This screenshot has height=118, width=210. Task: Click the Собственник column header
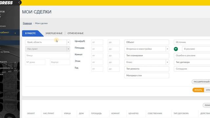tap(155, 113)
